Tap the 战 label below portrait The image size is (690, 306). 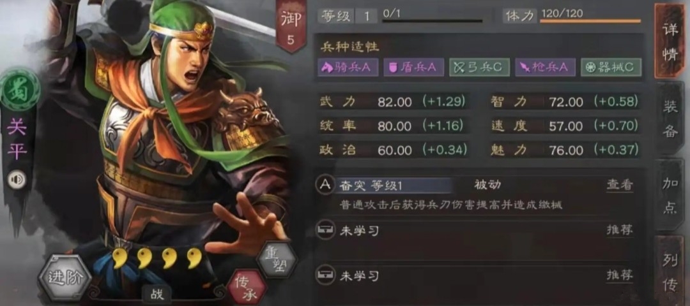click(157, 294)
